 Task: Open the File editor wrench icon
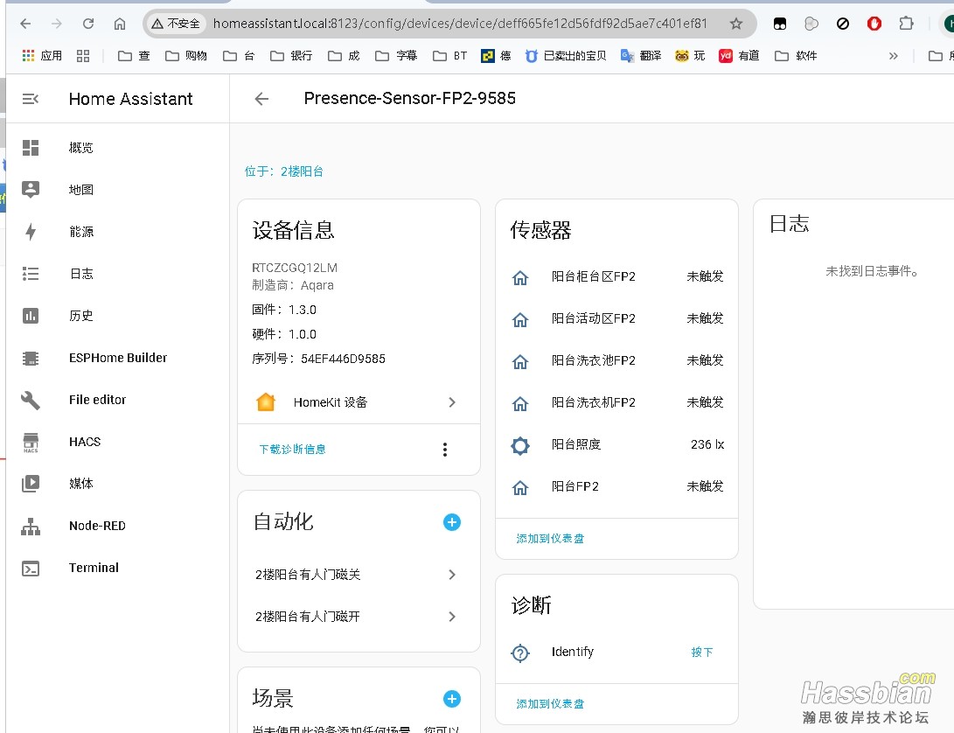(x=31, y=400)
